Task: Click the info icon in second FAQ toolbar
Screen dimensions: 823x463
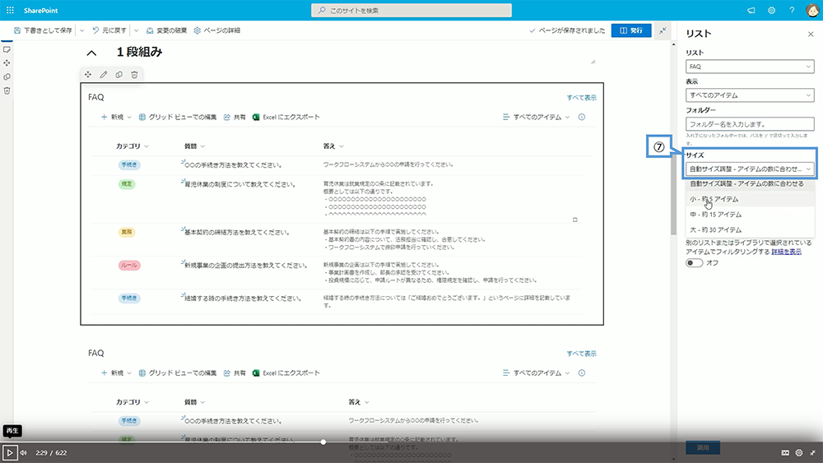Action: (582, 373)
